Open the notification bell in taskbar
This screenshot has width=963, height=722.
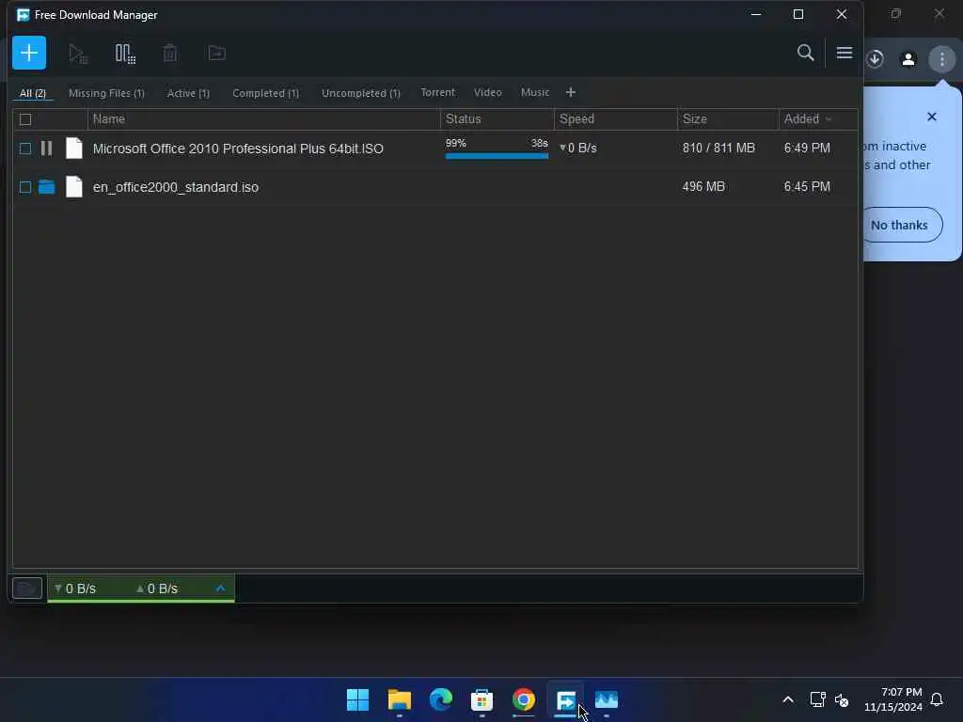pos(938,699)
